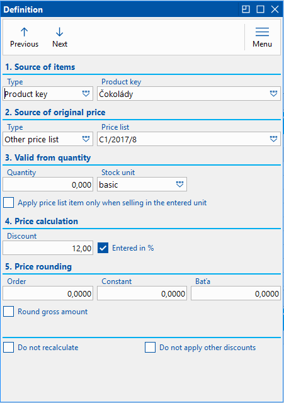The width and height of the screenshot is (284, 403).
Task: Close the Definition window
Action: [x=275, y=9]
